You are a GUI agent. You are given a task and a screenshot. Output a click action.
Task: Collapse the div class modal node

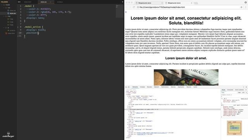[x=127, y=96]
